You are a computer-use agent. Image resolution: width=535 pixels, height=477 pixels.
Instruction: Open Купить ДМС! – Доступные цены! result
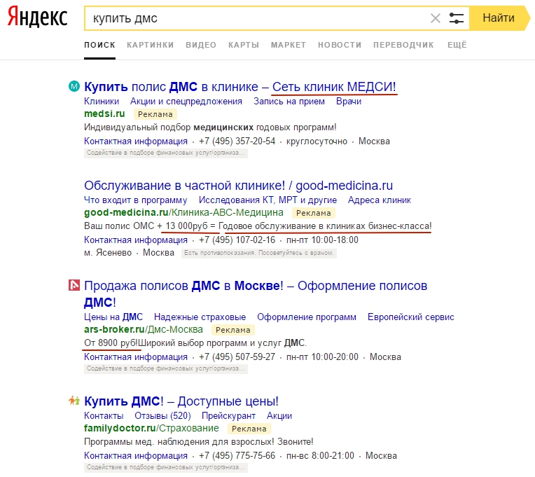click(181, 401)
